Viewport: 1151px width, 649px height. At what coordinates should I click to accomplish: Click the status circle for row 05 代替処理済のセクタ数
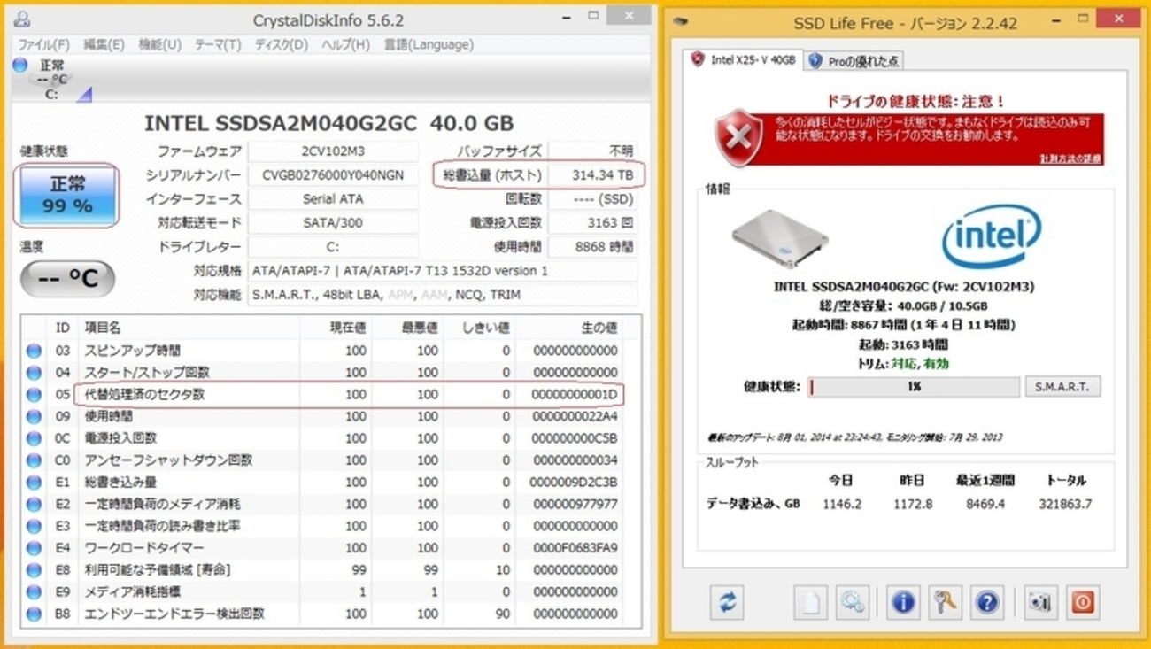(x=34, y=395)
